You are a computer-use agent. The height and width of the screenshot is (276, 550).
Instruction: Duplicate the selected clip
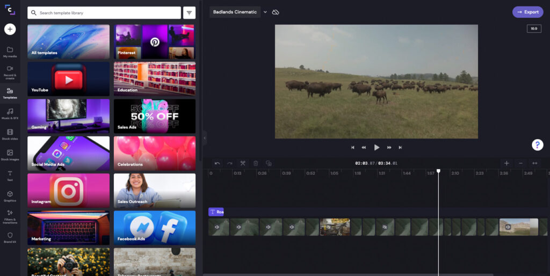tap(269, 163)
